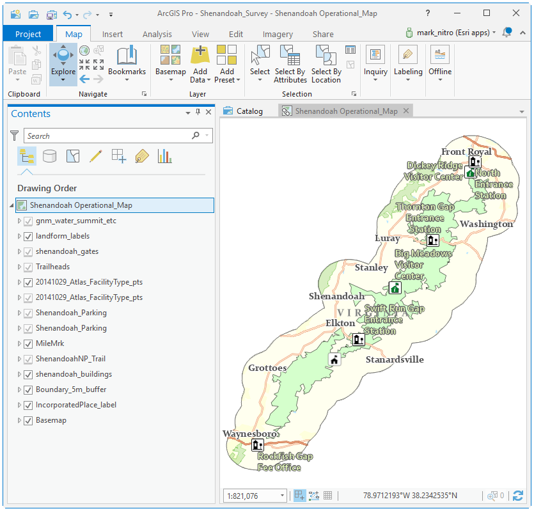Expand the IncorporatedPlace_label layer
The image size is (534, 511).
click(x=19, y=405)
